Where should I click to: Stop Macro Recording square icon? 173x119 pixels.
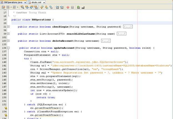point(72,7)
